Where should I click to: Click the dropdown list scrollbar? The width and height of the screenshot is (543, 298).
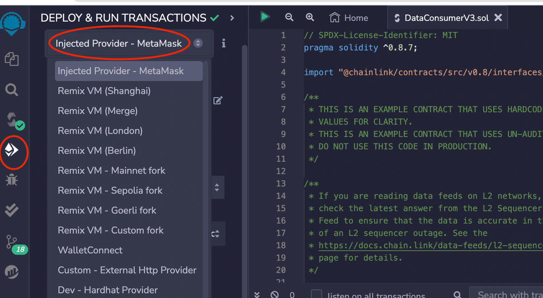coord(206,180)
